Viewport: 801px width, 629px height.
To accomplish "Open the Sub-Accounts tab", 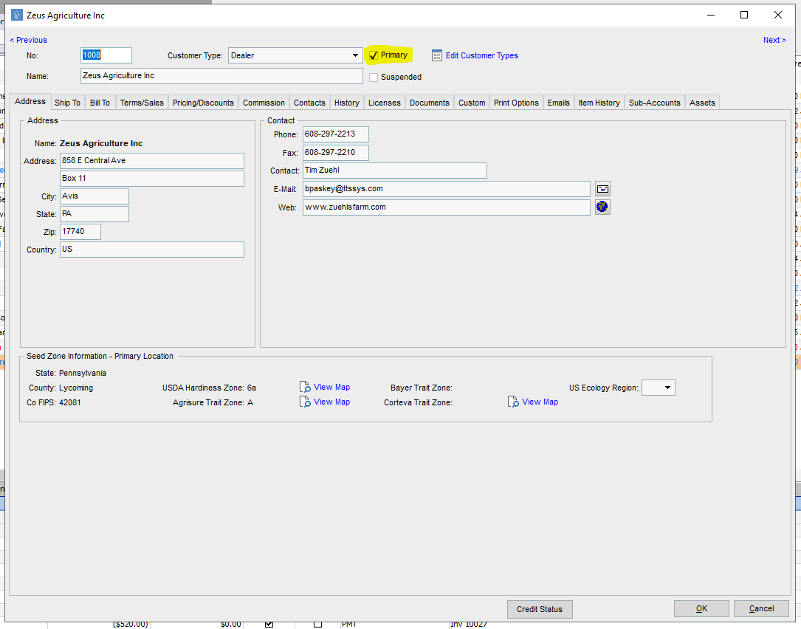I will coord(655,103).
